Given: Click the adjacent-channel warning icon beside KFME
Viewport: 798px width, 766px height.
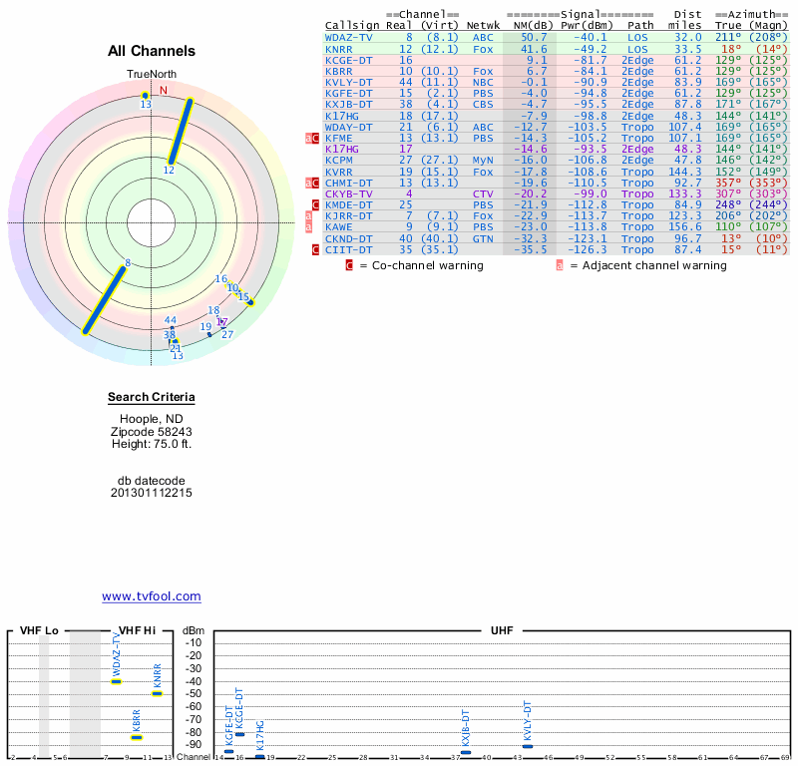Looking at the screenshot, I should (308, 139).
